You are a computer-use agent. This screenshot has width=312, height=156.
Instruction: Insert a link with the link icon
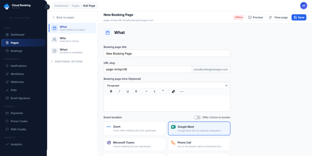[173, 91]
